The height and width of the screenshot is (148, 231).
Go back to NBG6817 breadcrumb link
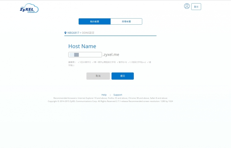(73, 33)
